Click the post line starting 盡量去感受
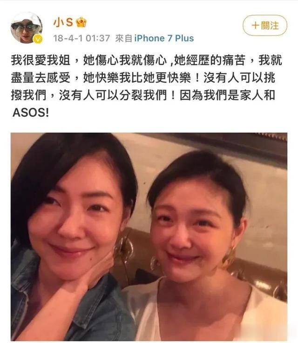The width and height of the screenshot is (298, 343). click(x=143, y=77)
